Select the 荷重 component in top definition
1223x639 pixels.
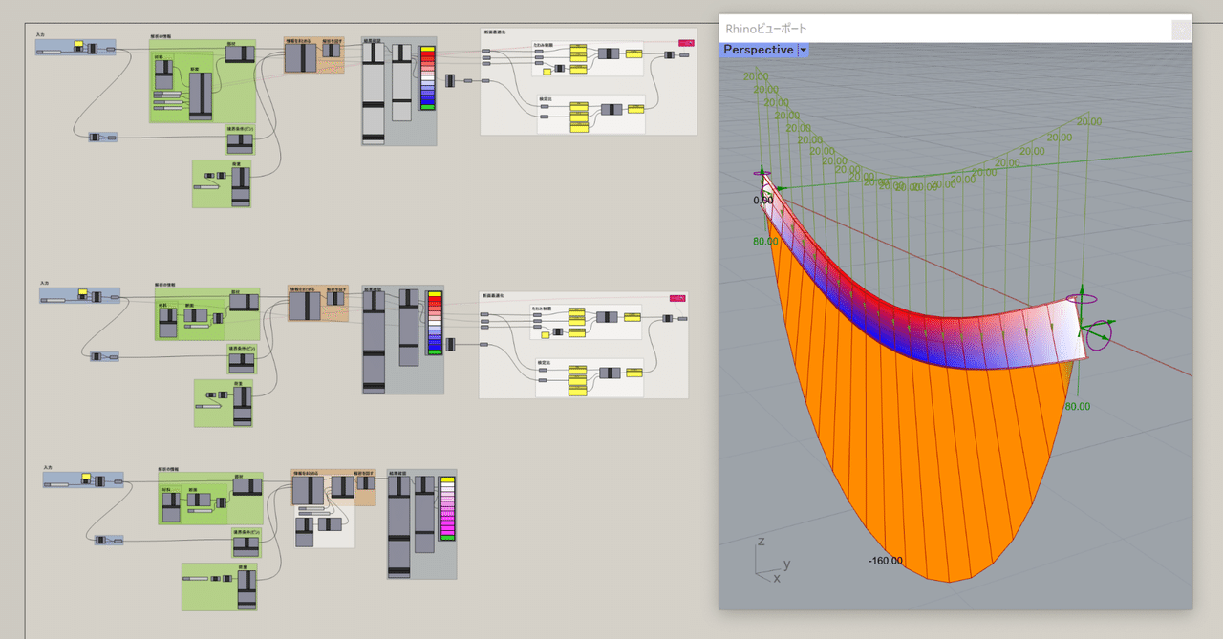(x=241, y=187)
